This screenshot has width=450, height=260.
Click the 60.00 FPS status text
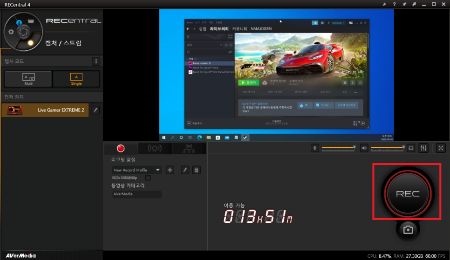pyautogui.click(x=435, y=256)
